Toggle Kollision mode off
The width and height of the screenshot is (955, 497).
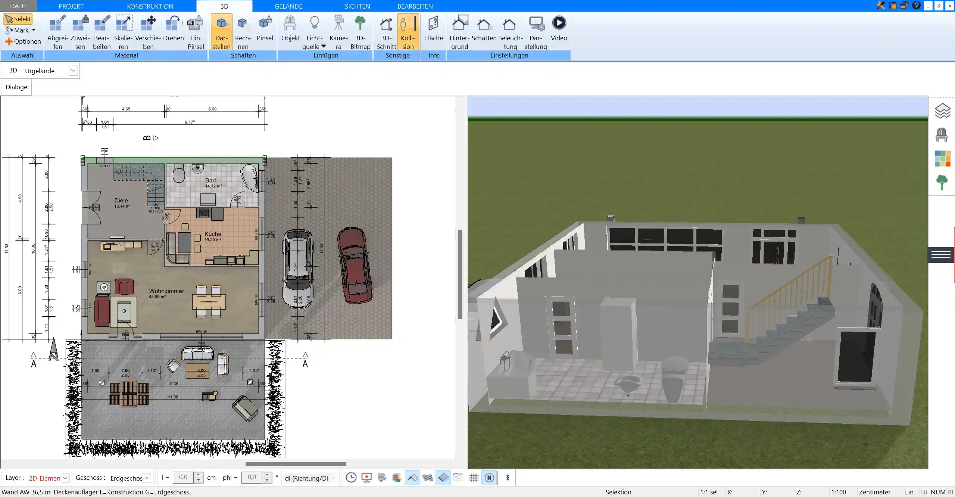tap(408, 32)
